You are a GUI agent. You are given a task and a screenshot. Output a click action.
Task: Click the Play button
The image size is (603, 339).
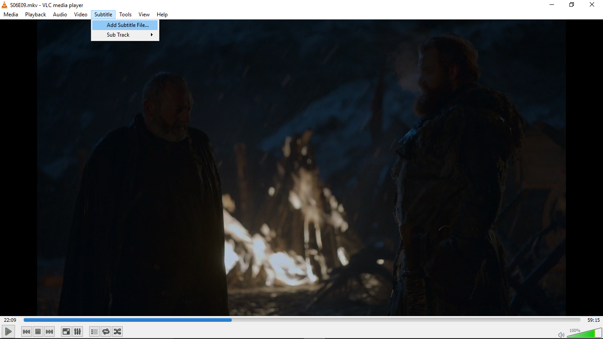tap(8, 331)
